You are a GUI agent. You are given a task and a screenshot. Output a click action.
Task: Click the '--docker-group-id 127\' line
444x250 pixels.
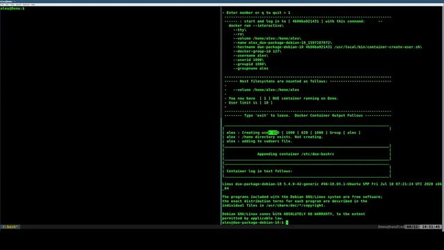point(257,51)
